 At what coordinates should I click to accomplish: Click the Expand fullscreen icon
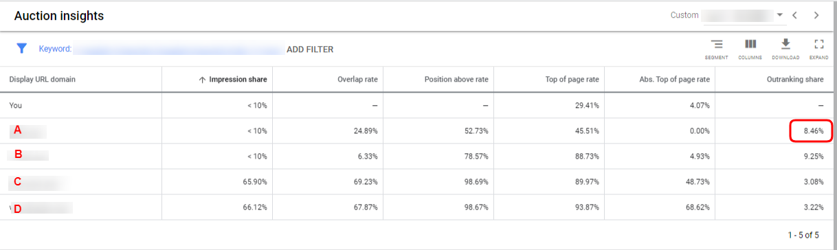coord(818,49)
